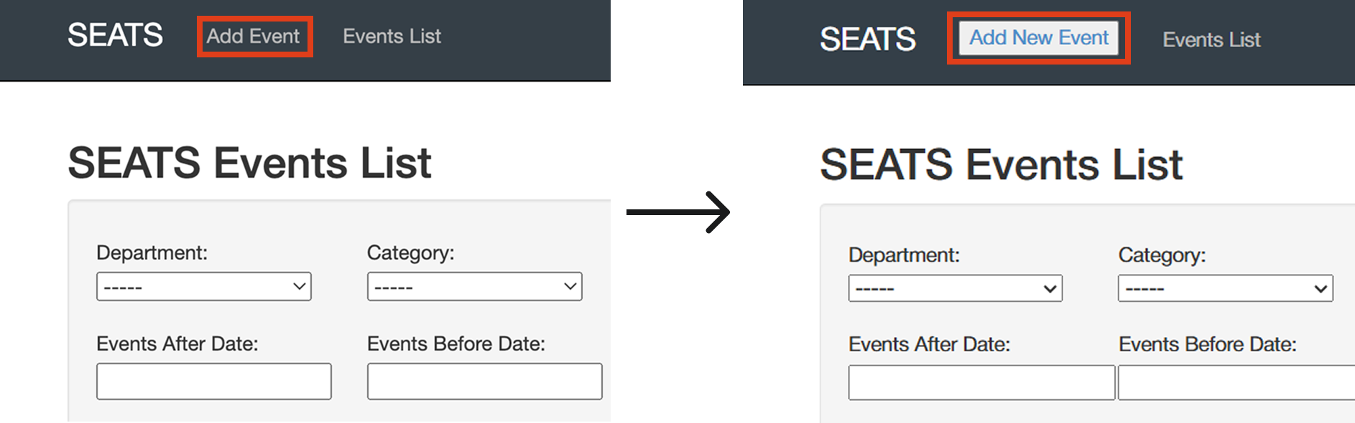The width and height of the screenshot is (1355, 423).
Task: Open the Category dropdown in the before screenshot
Action: [474, 287]
